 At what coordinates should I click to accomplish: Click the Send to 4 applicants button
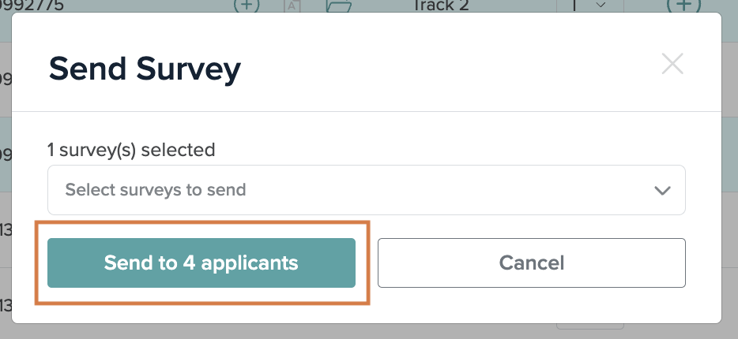coord(201,263)
